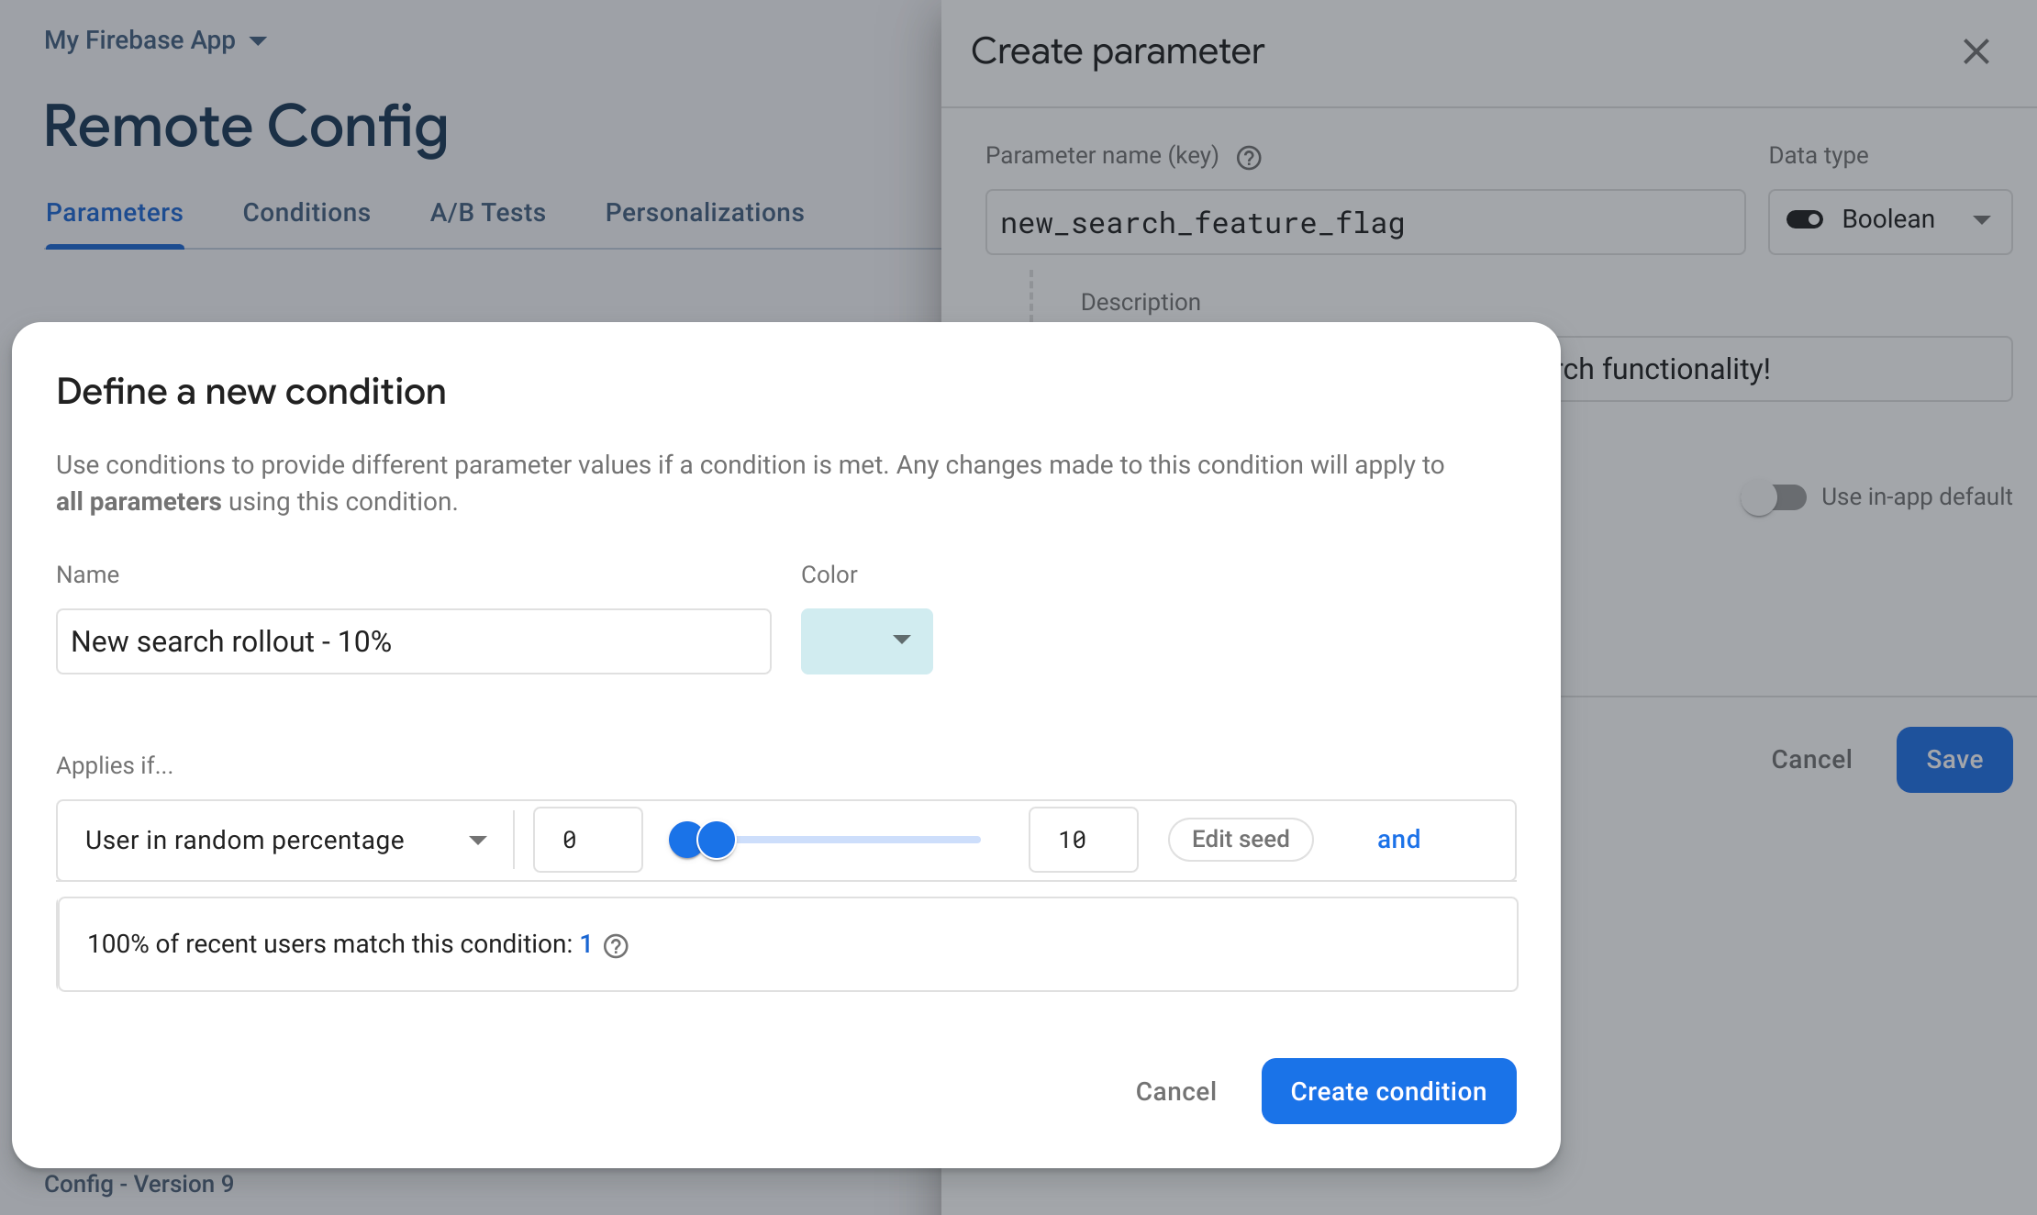Click the 'and' link to add another condition rule
The image size is (2037, 1215).
(1397, 838)
